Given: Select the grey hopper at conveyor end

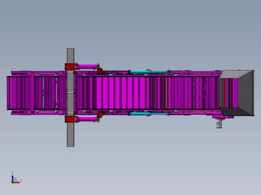Looking at the screenshot, I should [x=236, y=93].
